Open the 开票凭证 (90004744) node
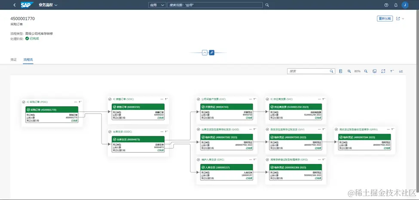Image resolution: width=419 pixels, height=200 pixels. (226, 111)
